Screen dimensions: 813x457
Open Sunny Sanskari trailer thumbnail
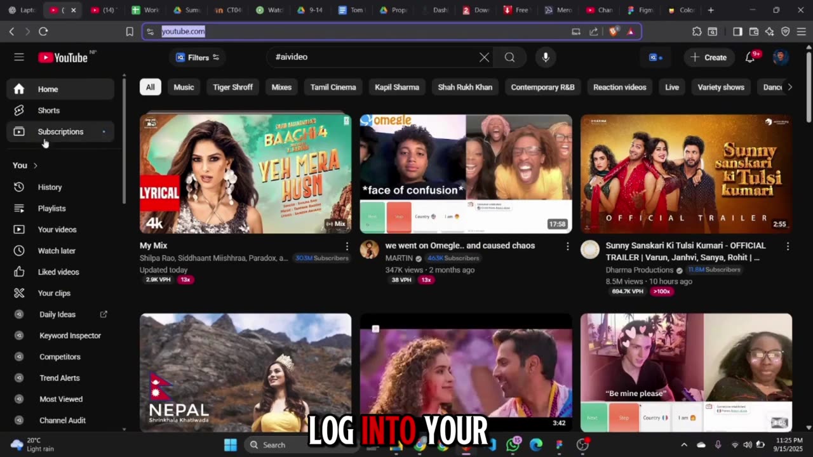686,174
